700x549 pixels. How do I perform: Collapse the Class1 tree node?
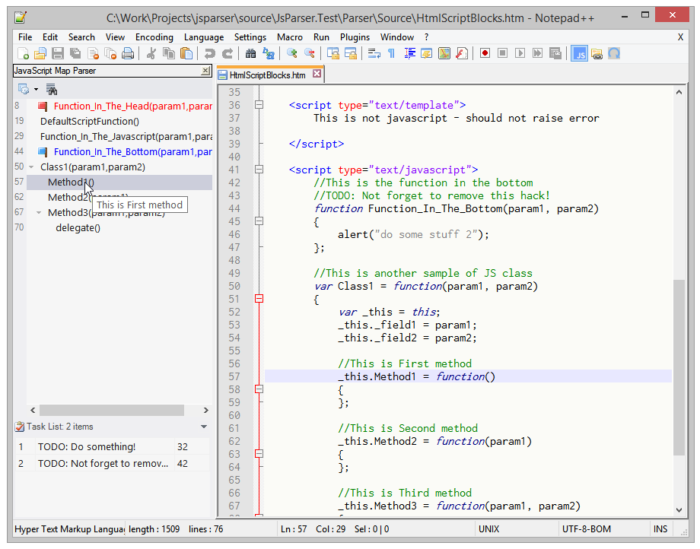tap(31, 167)
